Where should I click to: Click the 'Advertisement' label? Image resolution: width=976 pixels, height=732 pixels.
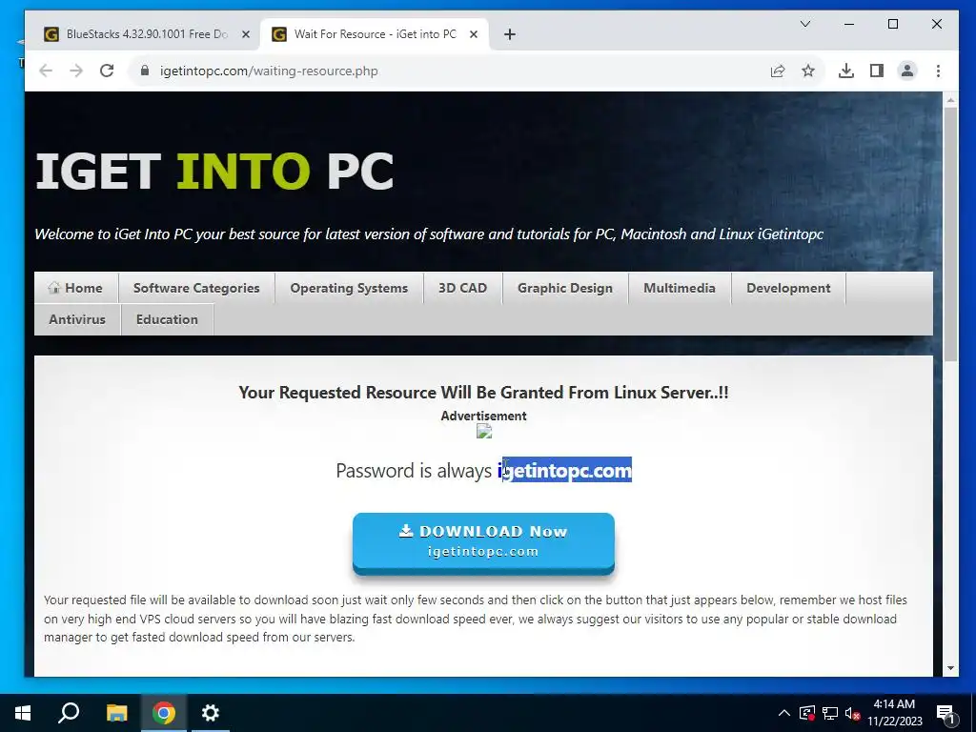(x=483, y=416)
